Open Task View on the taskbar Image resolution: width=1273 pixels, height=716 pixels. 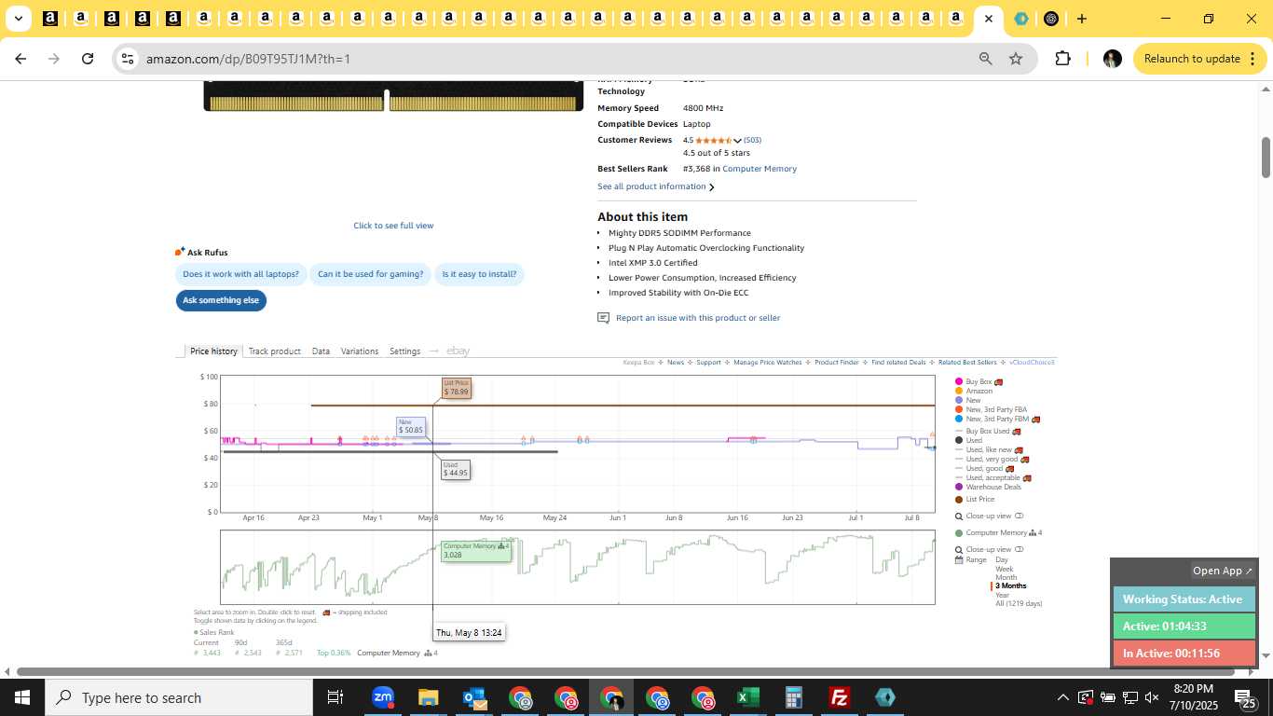(x=335, y=697)
